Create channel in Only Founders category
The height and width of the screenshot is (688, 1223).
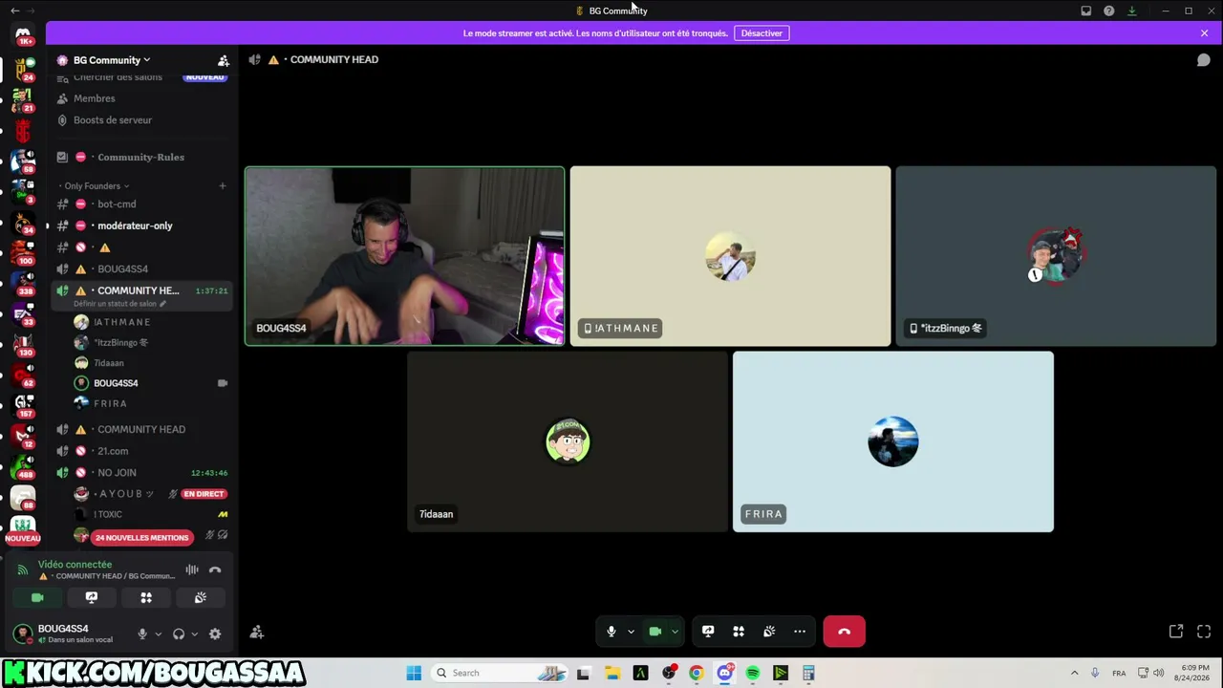coord(223,185)
